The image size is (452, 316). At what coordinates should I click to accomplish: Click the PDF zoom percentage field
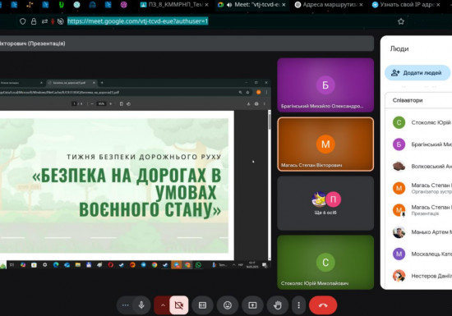tap(101, 104)
